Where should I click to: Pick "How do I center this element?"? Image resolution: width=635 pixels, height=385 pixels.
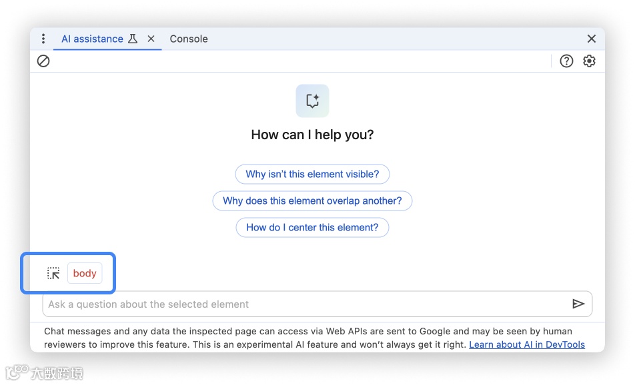click(312, 227)
